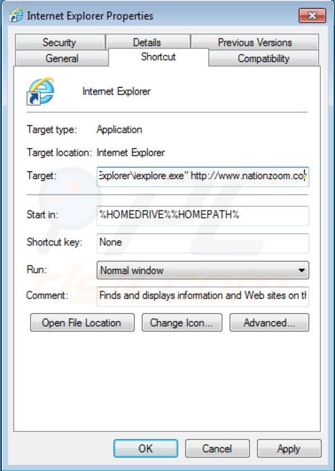335x471 pixels.
Task: Click the 'Application' target type text
Action: [x=119, y=130]
